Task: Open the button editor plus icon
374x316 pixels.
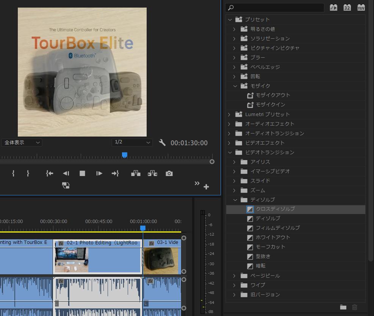Action: pyautogui.click(x=206, y=187)
